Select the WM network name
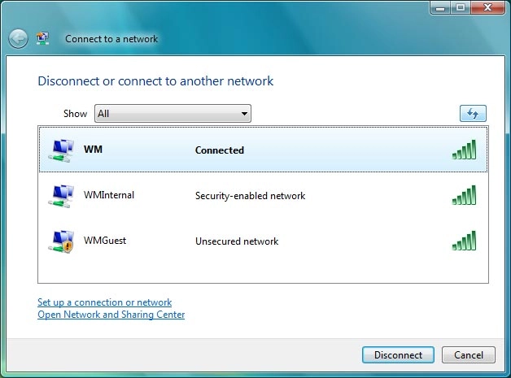The width and height of the screenshot is (511, 378). (93, 150)
